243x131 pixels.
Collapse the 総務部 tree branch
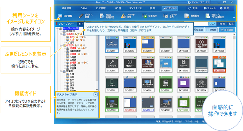point(61,46)
